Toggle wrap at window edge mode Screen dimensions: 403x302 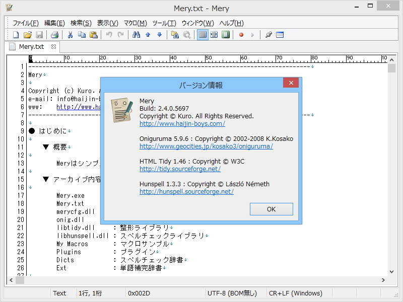point(214,34)
